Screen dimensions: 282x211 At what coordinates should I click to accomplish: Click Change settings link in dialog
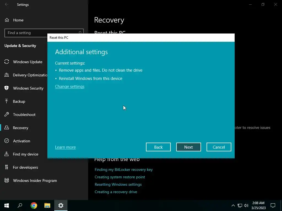click(x=70, y=87)
